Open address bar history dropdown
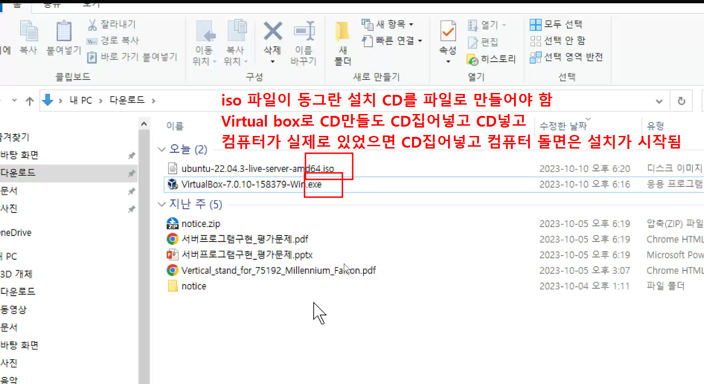This screenshot has height=384, width=704. [x=659, y=101]
